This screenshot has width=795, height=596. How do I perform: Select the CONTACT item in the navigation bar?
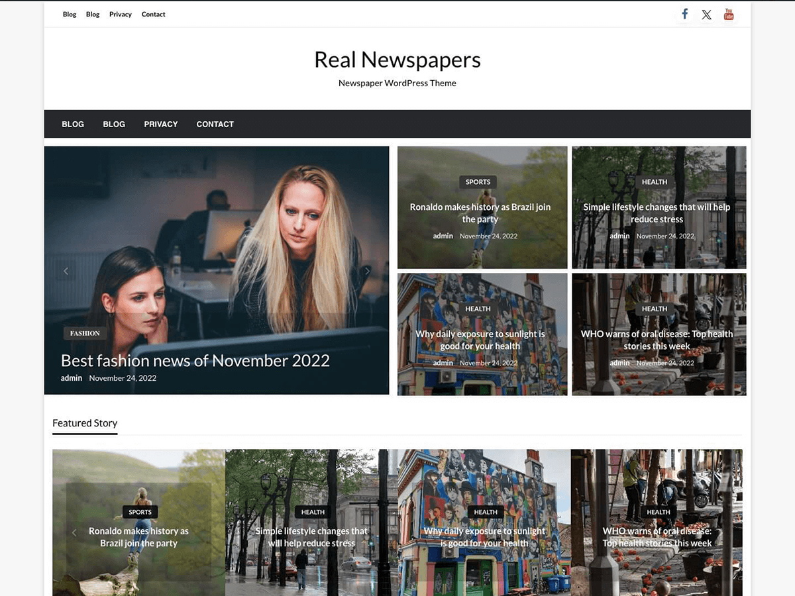pyautogui.click(x=215, y=124)
